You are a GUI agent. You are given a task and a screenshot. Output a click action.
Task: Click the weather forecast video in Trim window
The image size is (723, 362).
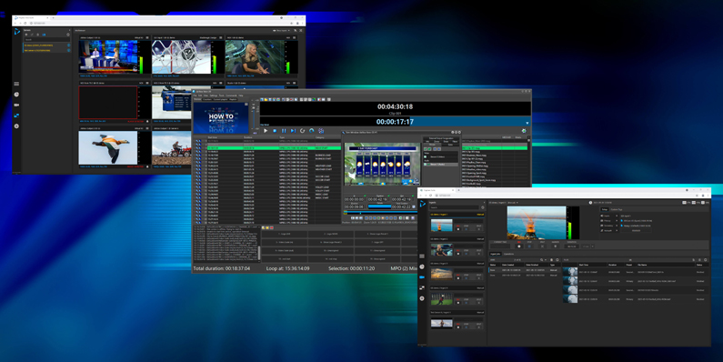coord(382,164)
